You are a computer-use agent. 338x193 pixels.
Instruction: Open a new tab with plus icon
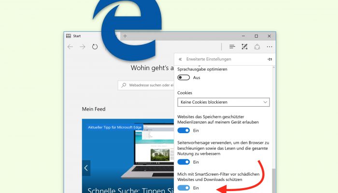(x=125, y=36)
